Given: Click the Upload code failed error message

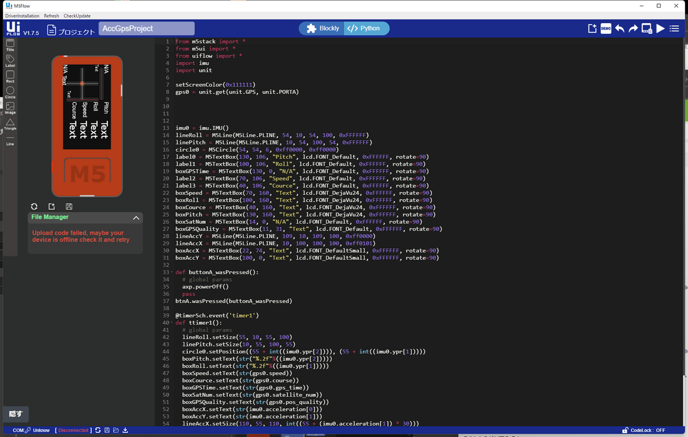Looking at the screenshot, I should (x=81, y=236).
